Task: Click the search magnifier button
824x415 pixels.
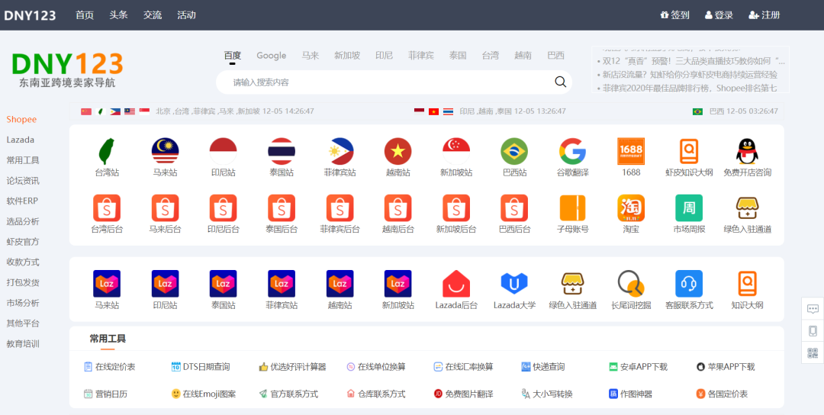Action: point(560,82)
